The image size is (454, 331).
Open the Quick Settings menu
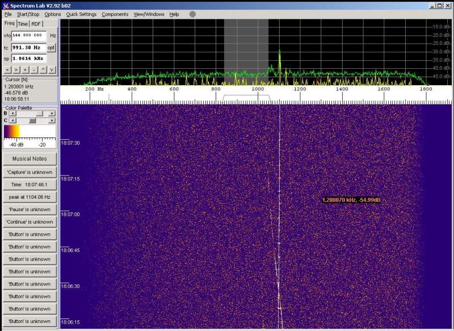tap(81, 14)
